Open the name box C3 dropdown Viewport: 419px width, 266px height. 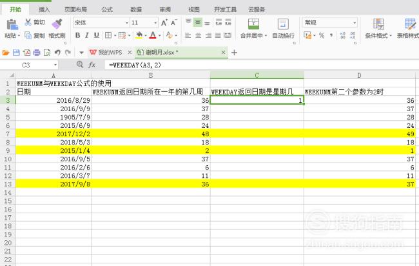click(x=55, y=65)
